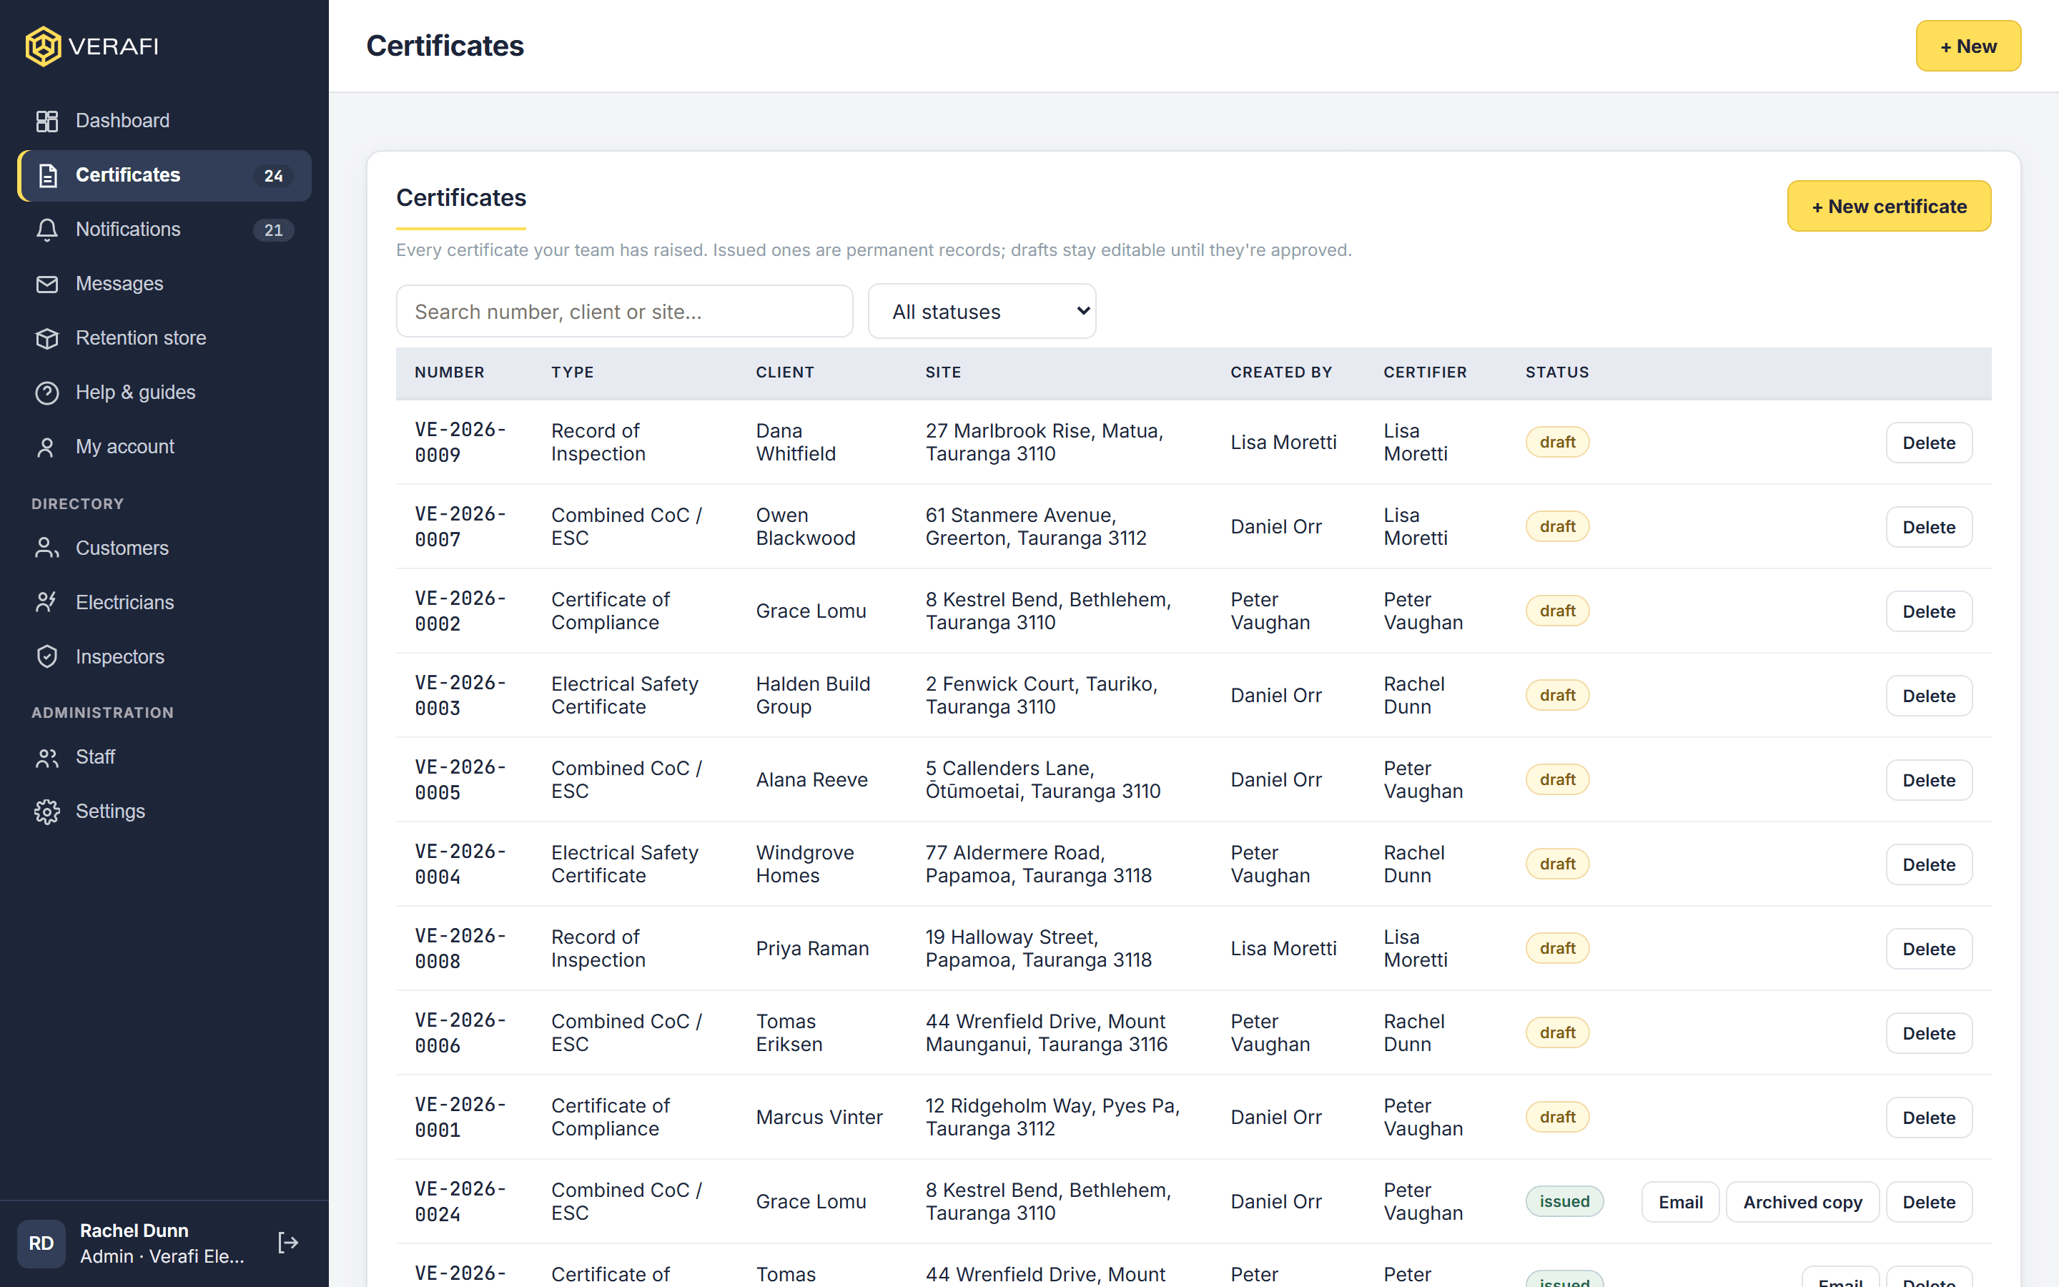Click the + New button in header
This screenshot has width=2059, height=1287.
(1968, 46)
